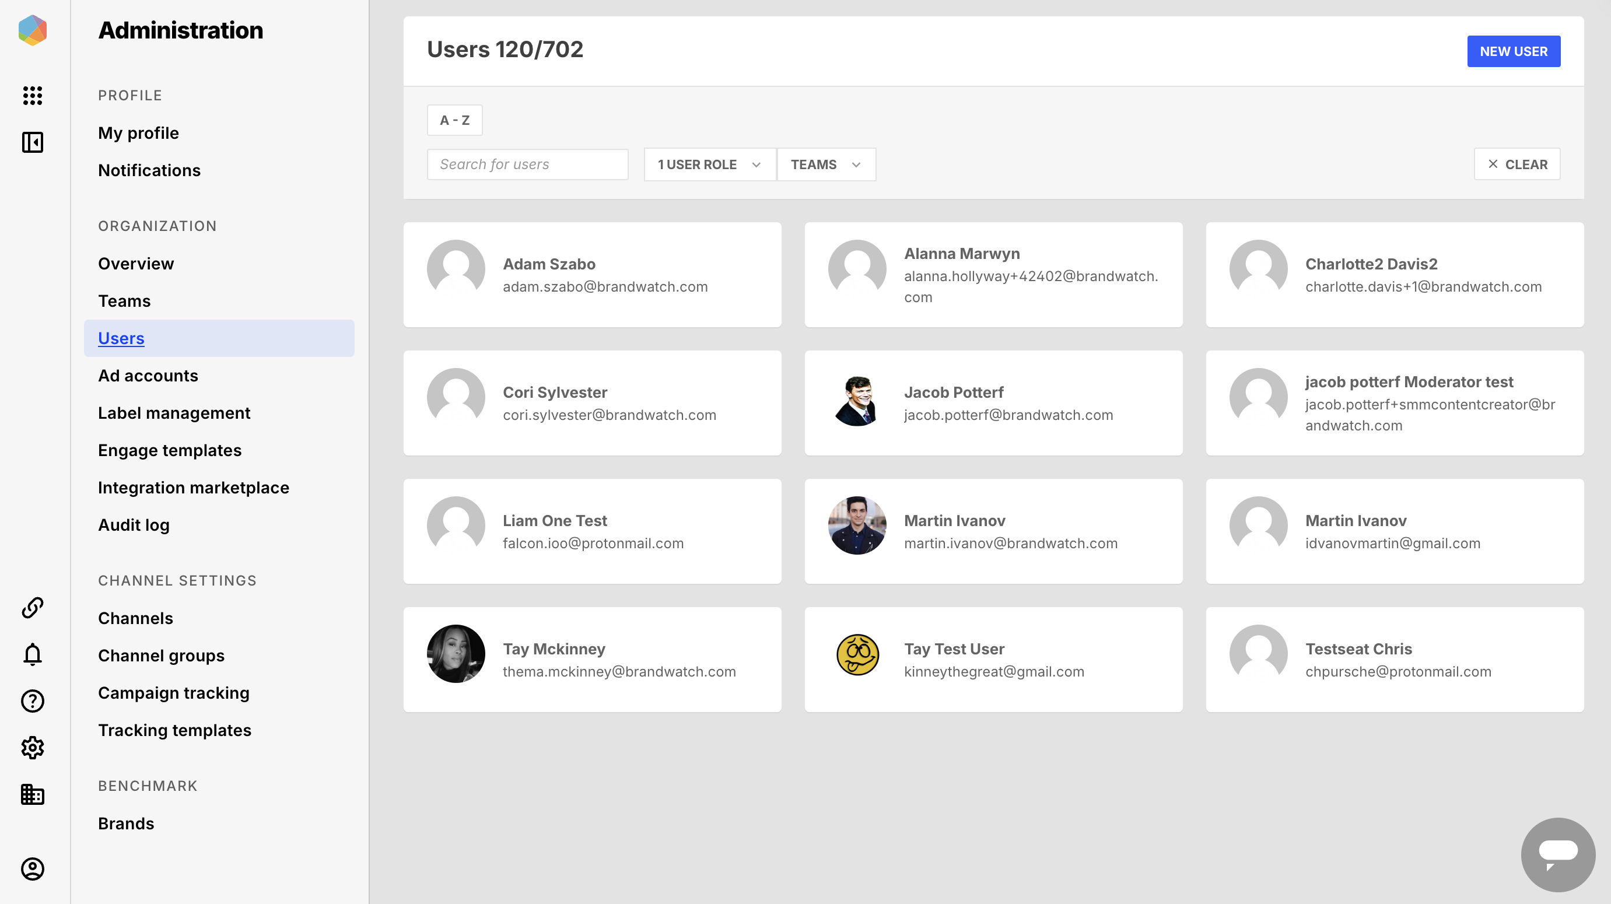Click Adam Szabo's default avatar
The width and height of the screenshot is (1611, 904).
pos(456,268)
